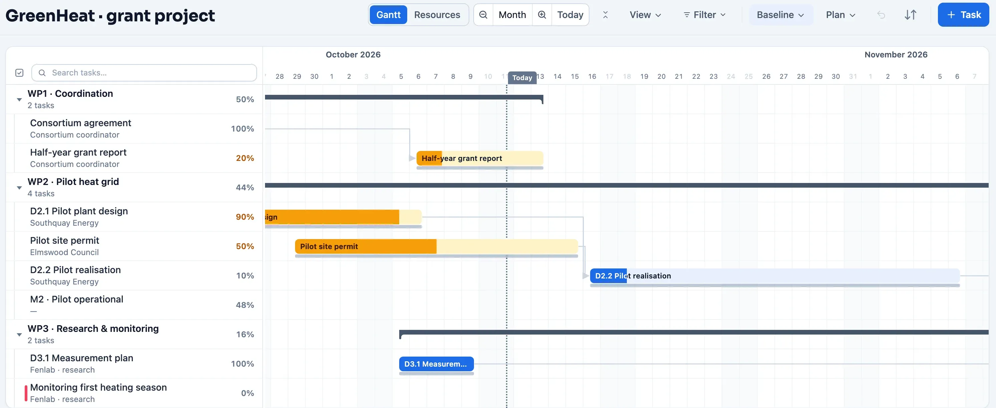This screenshot has width=996, height=408.
Task: Switch to the Gantt tab
Action: [388, 15]
